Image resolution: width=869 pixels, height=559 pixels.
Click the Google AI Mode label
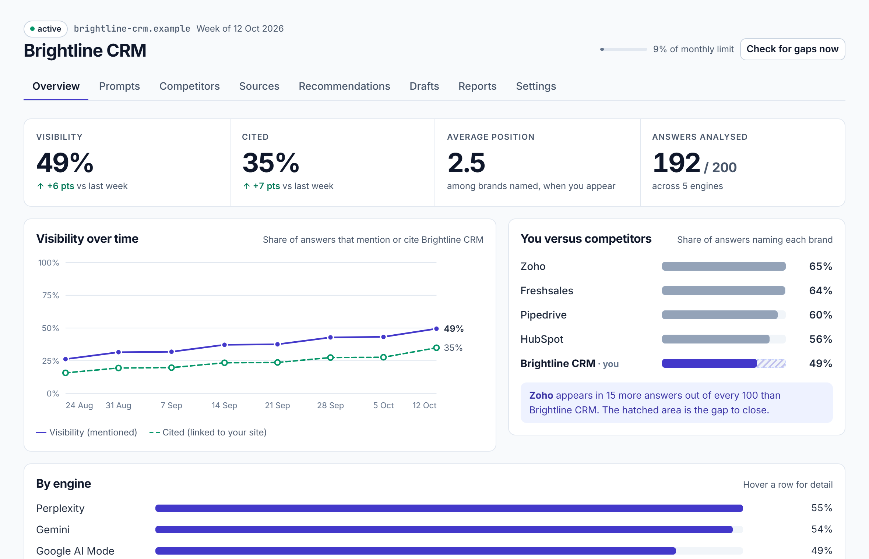click(x=75, y=551)
